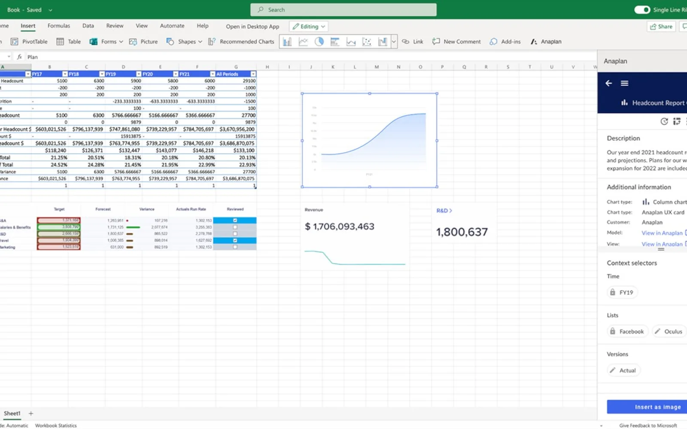Insert a bar chart from ribbon
The height and width of the screenshot is (429, 687).
pyautogui.click(x=335, y=42)
